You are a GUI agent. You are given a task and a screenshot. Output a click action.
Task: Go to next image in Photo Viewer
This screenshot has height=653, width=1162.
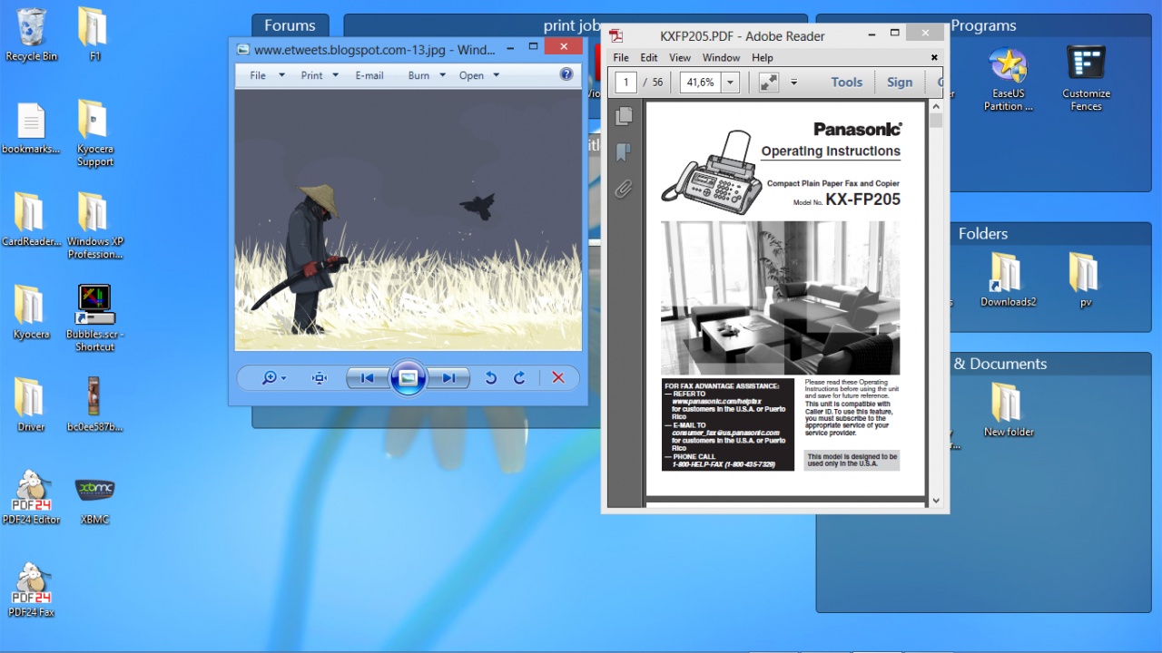click(x=449, y=378)
